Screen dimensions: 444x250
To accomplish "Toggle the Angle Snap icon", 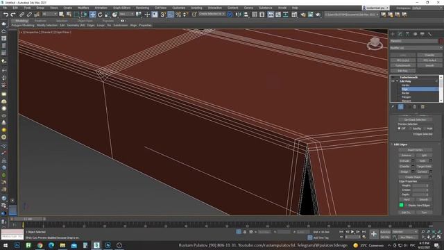I will pyautogui.click(x=171, y=14).
